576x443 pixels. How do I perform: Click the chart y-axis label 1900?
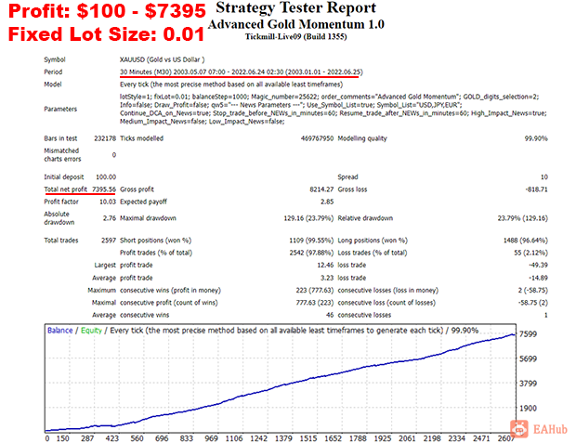coord(528,408)
